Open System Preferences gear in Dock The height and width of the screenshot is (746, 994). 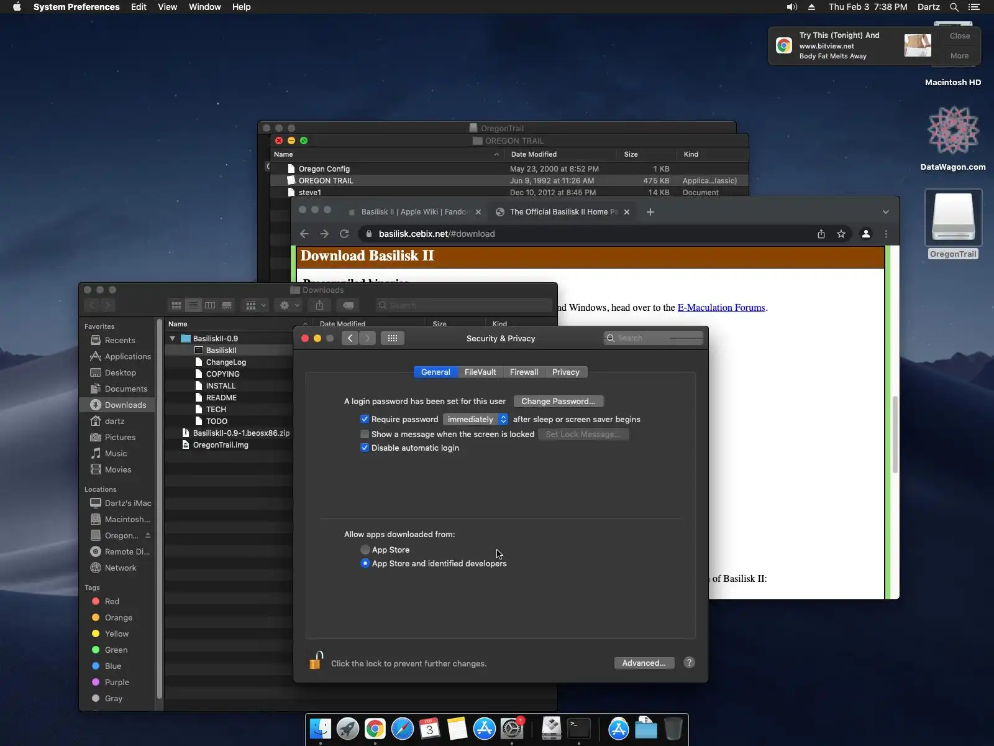coord(512,729)
